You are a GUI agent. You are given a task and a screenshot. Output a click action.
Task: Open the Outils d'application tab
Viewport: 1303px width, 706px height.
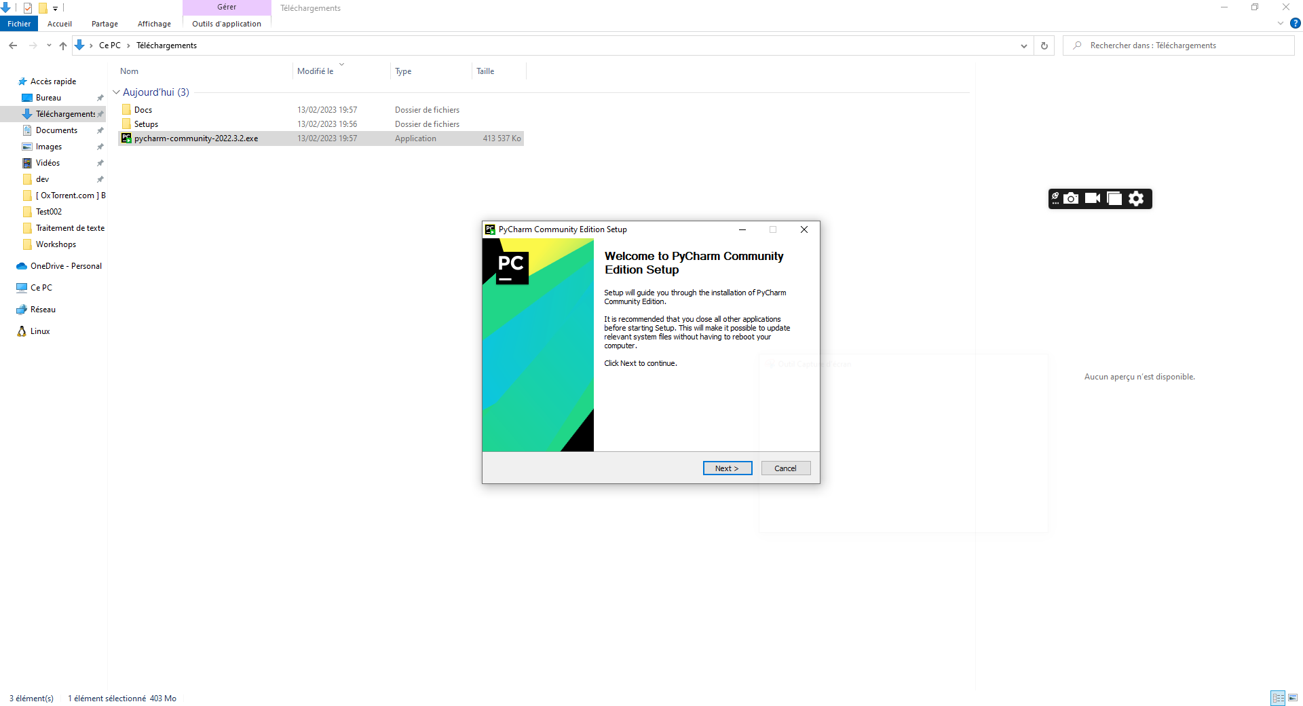(227, 24)
